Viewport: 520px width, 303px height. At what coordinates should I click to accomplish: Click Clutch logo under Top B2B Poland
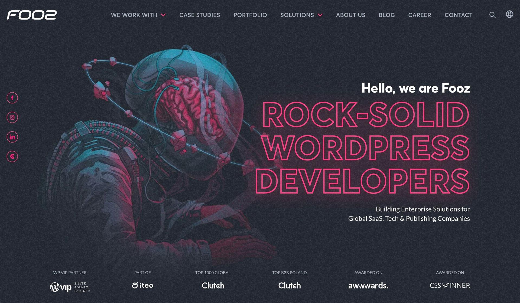[290, 285]
